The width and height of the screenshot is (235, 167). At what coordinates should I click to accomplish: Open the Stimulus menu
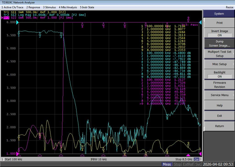point(50,7)
